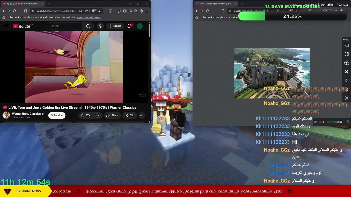
Task: Bookmark the YouTube page
Action: (x=26, y=11)
